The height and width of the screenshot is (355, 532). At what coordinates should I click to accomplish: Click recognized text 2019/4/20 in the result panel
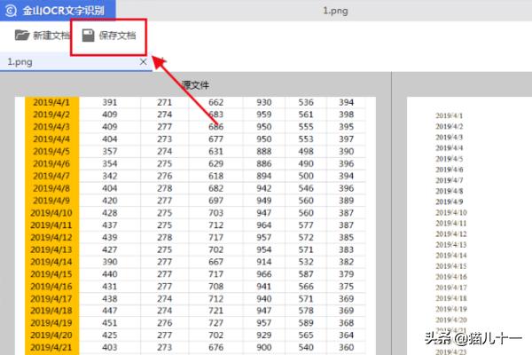click(x=450, y=319)
